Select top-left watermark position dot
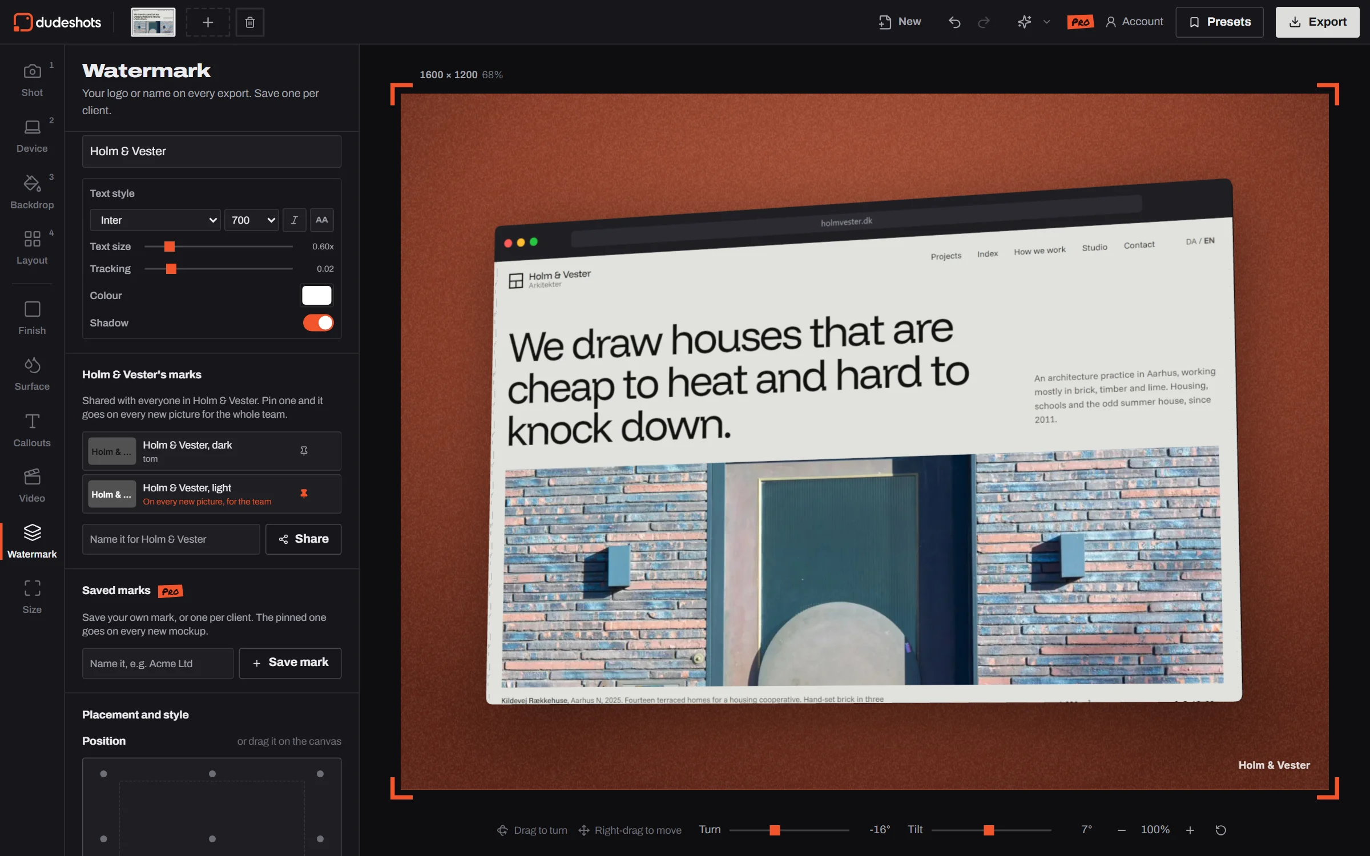 pyautogui.click(x=103, y=774)
